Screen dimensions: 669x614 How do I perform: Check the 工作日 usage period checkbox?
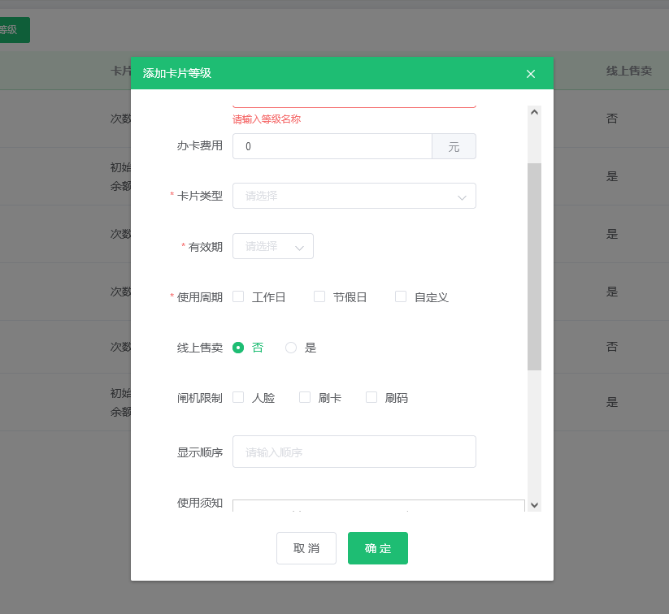(x=237, y=296)
